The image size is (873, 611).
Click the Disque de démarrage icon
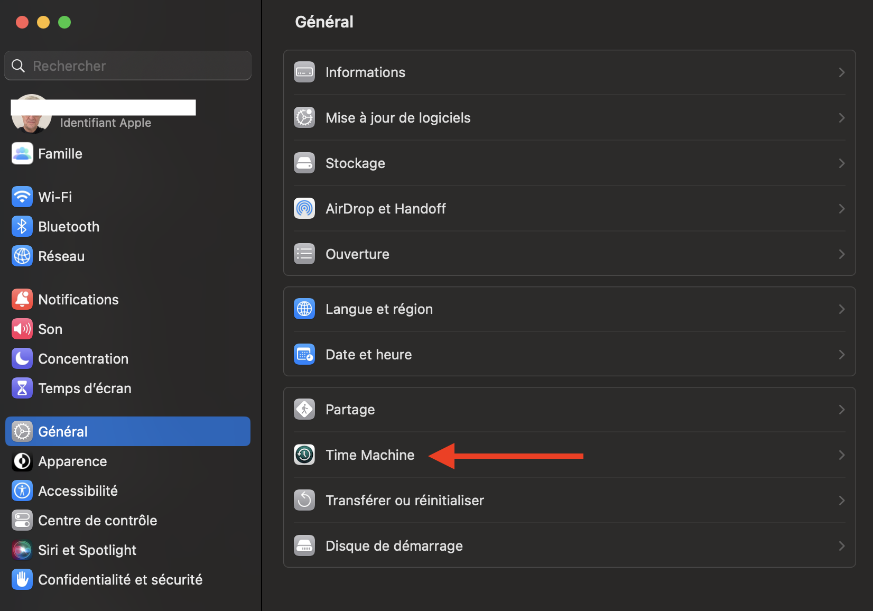click(x=304, y=546)
